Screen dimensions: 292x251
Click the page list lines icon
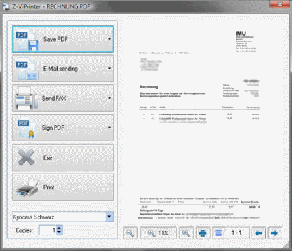[x=219, y=233]
